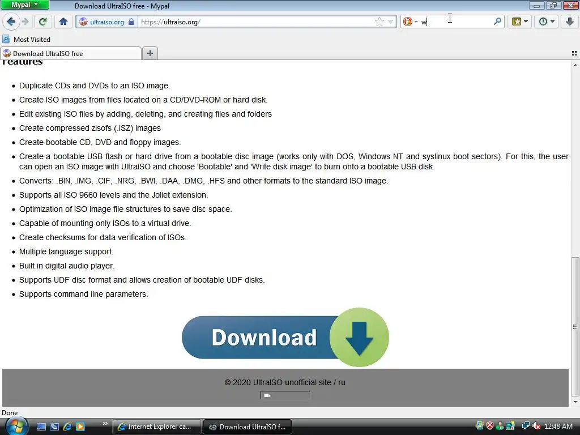Screen dimensions: 580x435
Task: Minimize the Mypal window
Action: click(536, 5)
